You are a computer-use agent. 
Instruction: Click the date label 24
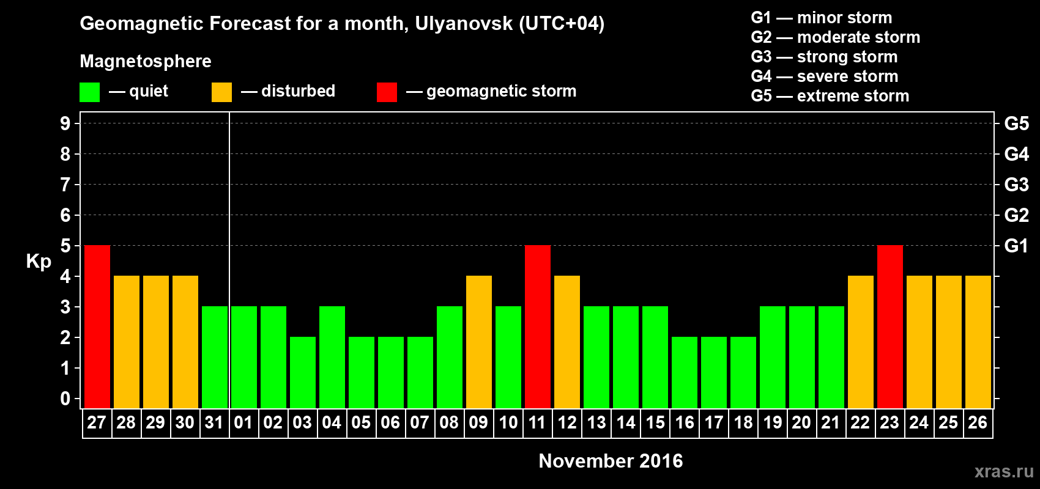click(919, 422)
